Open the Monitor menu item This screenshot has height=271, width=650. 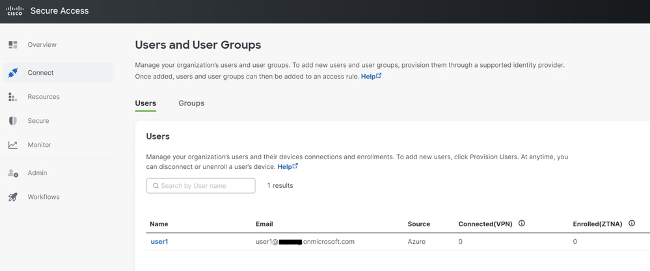[x=58, y=145]
